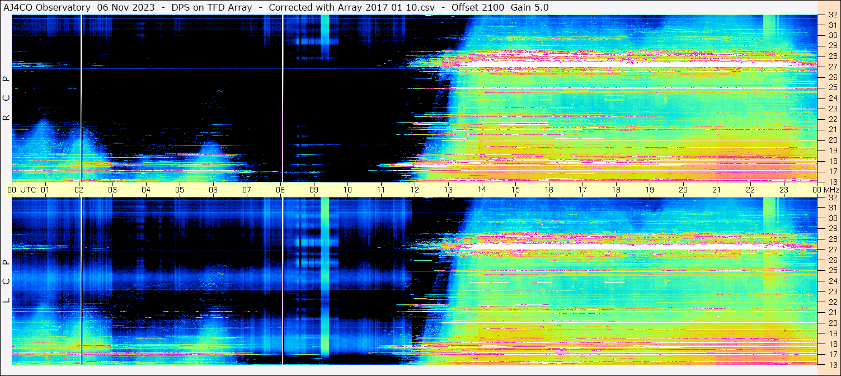Select the 17 MHz tick in the lower panel

832,354
